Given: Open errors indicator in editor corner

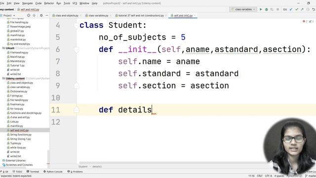Looking at the screenshot, I should pos(305,21).
